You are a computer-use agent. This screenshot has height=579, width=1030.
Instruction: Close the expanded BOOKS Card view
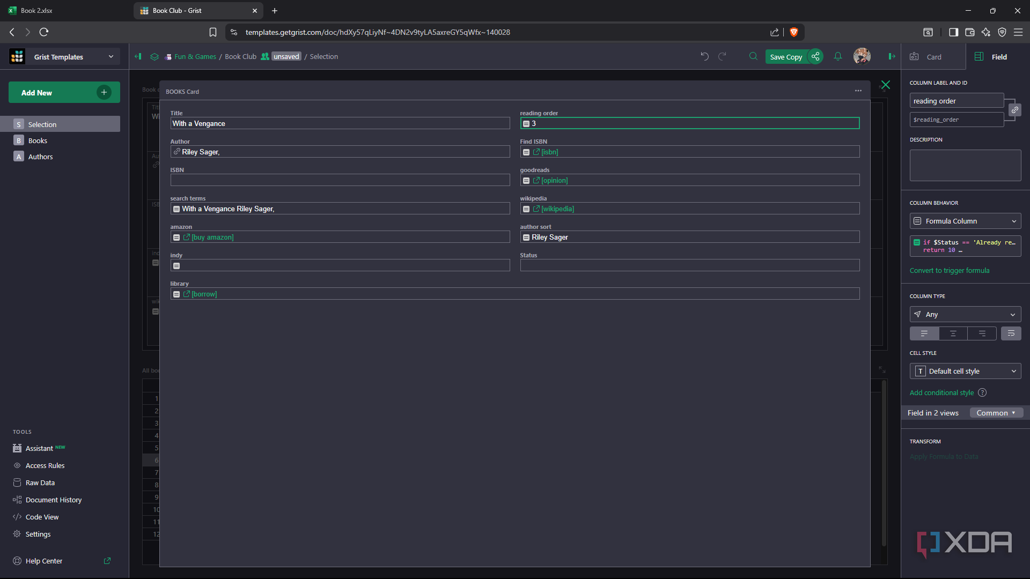[x=885, y=85]
